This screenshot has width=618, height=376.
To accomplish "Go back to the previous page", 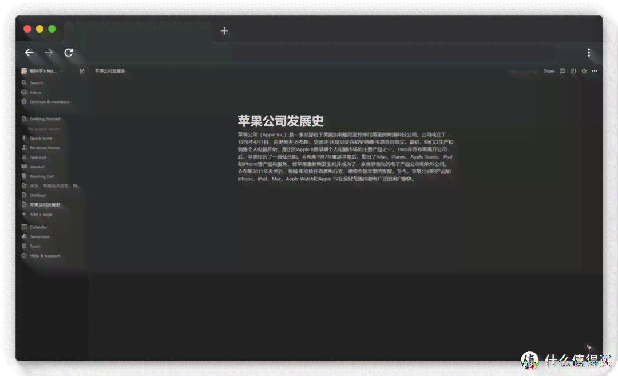I will pos(29,53).
